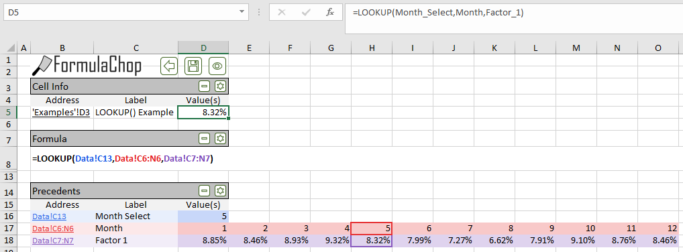Collapse the Precedents section
The height and width of the screenshot is (252, 683).
click(x=204, y=190)
